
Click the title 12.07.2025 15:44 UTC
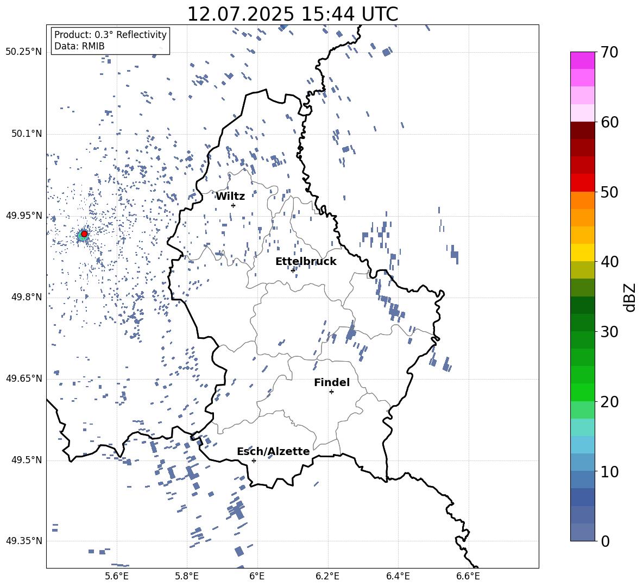pyautogui.click(x=293, y=14)
